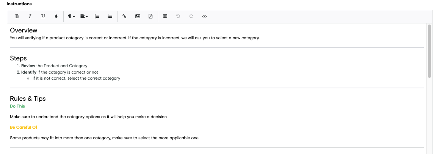Click the 'Rules & Tips' heading
434x154 pixels.
tap(28, 99)
